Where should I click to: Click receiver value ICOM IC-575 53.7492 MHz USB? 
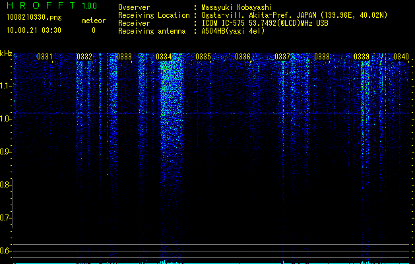265,23
